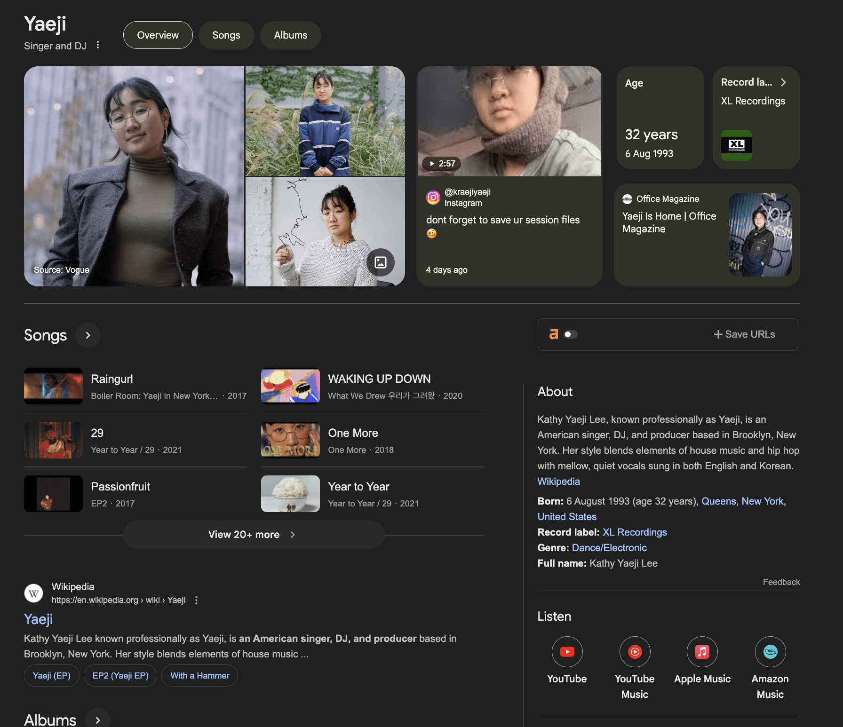Image resolution: width=843 pixels, height=727 pixels.
Task: Open the three-dot menu next to Wikipedia URL
Action: pos(196,601)
